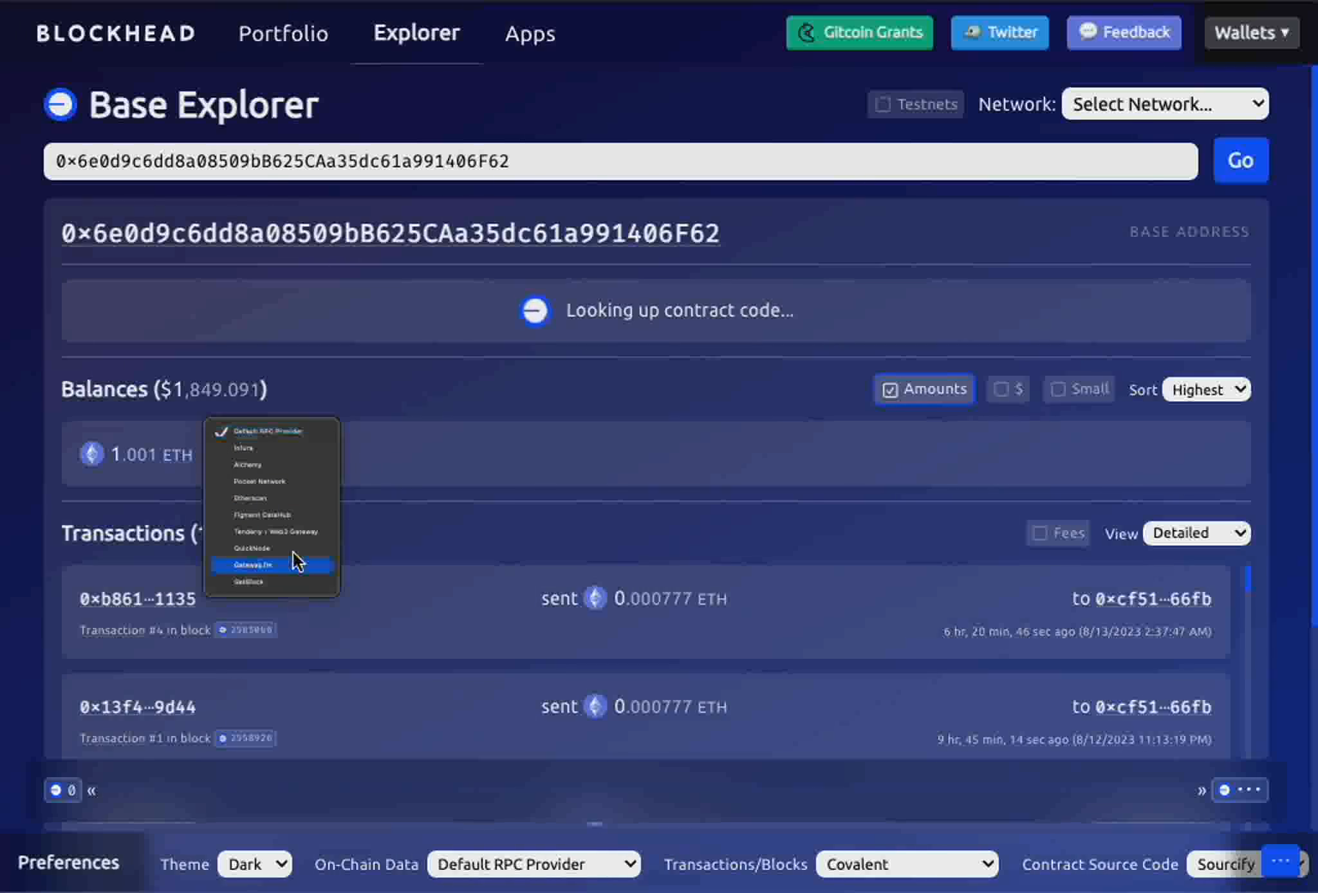1318x893 pixels.
Task: Click the large address heading link
Action: [x=390, y=233]
